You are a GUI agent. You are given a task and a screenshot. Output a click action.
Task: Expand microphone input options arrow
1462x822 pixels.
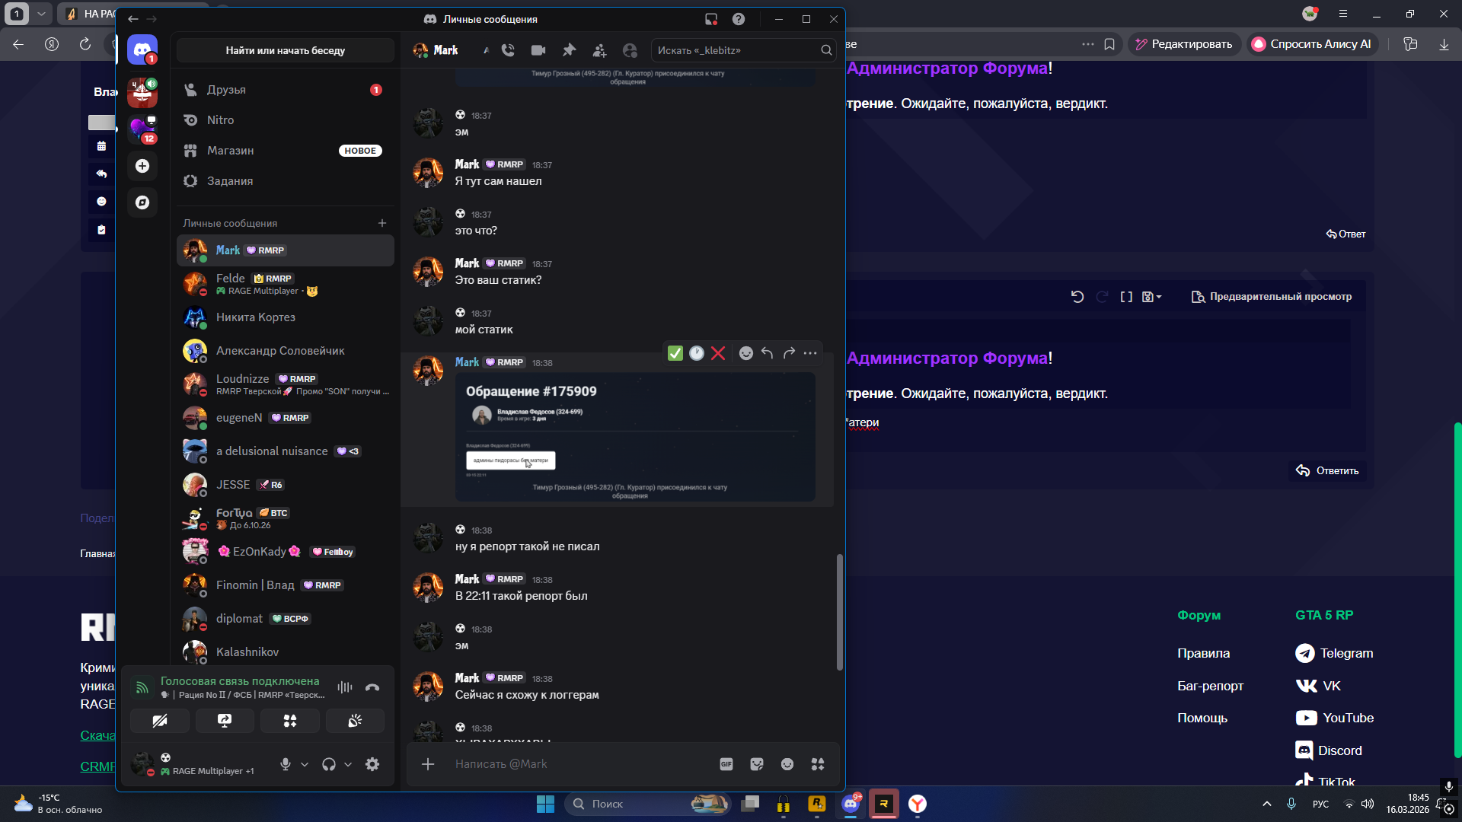click(x=305, y=764)
